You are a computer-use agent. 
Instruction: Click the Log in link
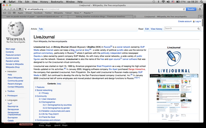[198, 21]
